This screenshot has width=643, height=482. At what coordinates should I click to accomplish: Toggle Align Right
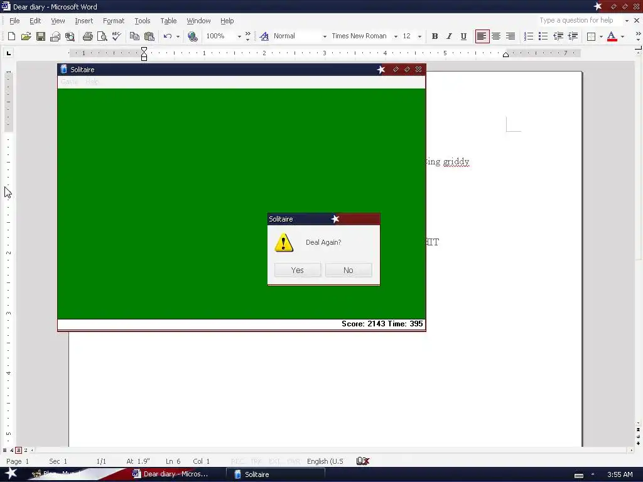[510, 36]
